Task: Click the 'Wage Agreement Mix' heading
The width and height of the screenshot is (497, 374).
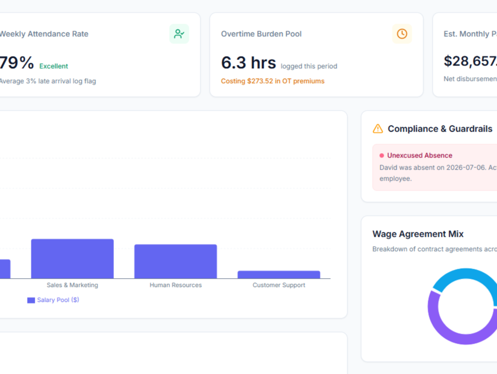Action: 418,234
